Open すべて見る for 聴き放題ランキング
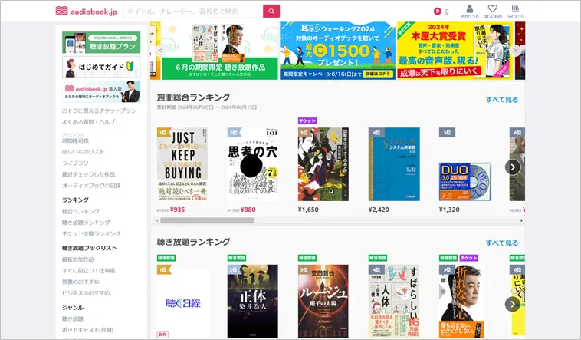The image size is (581, 340). (x=502, y=243)
